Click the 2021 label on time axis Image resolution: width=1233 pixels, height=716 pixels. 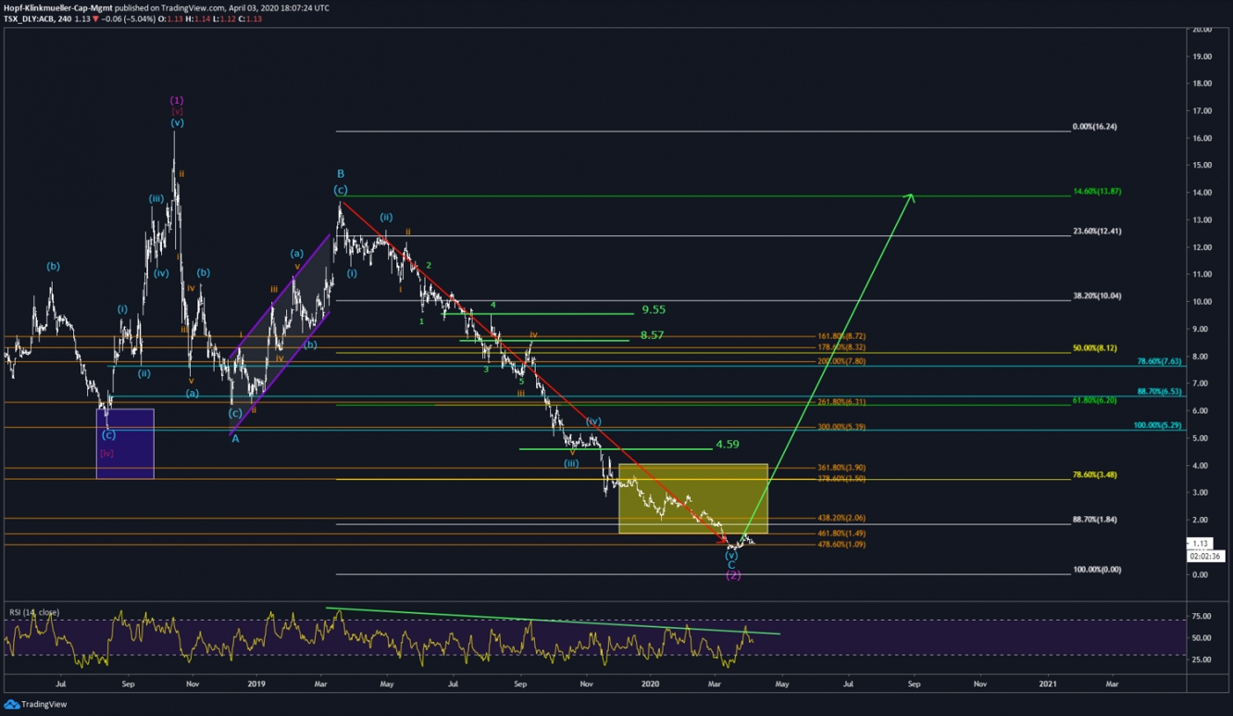point(1047,684)
